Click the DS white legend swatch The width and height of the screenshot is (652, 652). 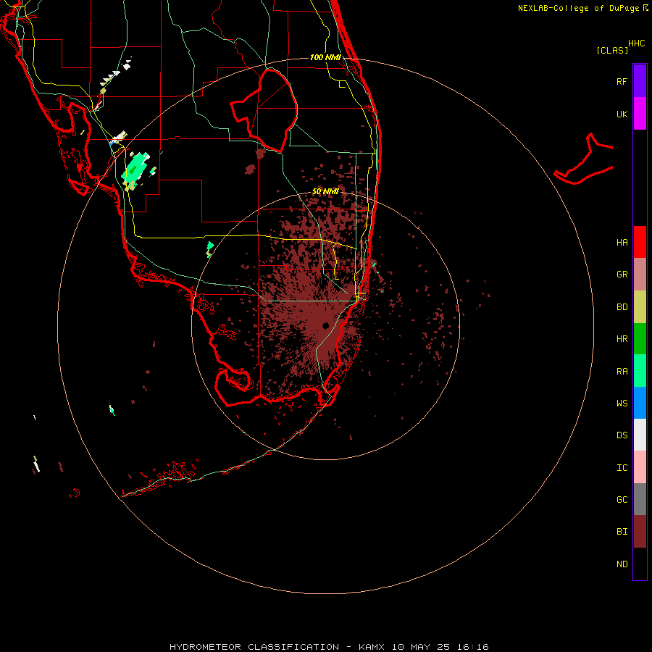[x=640, y=435]
